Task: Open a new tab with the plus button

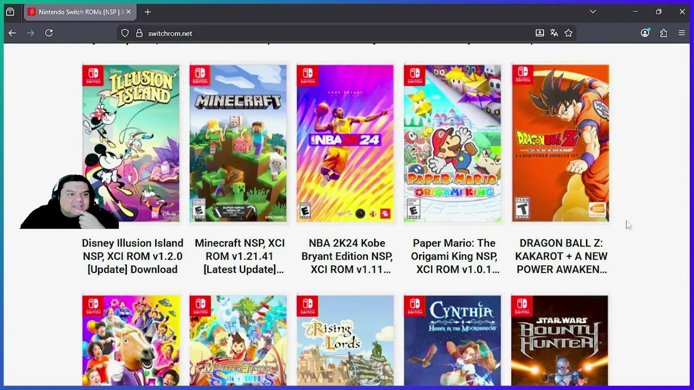Action: click(x=147, y=11)
